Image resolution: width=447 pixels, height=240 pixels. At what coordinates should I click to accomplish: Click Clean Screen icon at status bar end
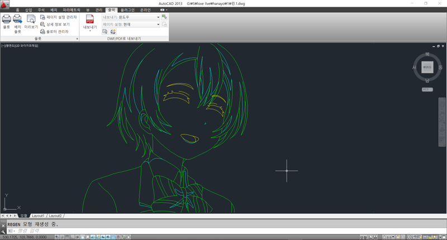[444, 237]
